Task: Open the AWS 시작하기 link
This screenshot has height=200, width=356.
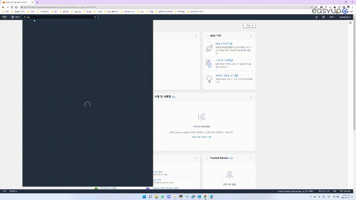Action: (223, 44)
